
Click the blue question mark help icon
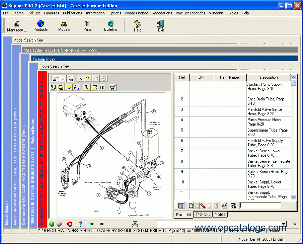[x=80, y=224]
